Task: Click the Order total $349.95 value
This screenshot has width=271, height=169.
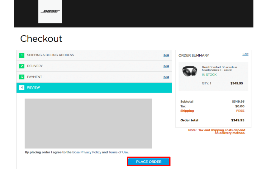Action: [x=238, y=120]
